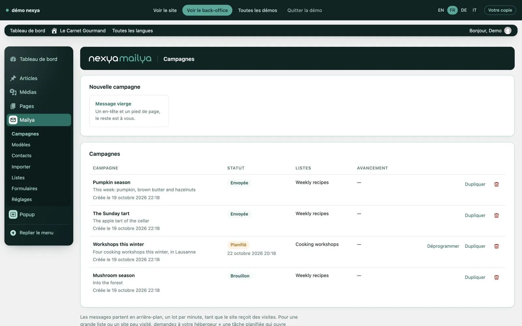
Task: Open Toutes les langues in admin bar
Action: pyautogui.click(x=132, y=31)
